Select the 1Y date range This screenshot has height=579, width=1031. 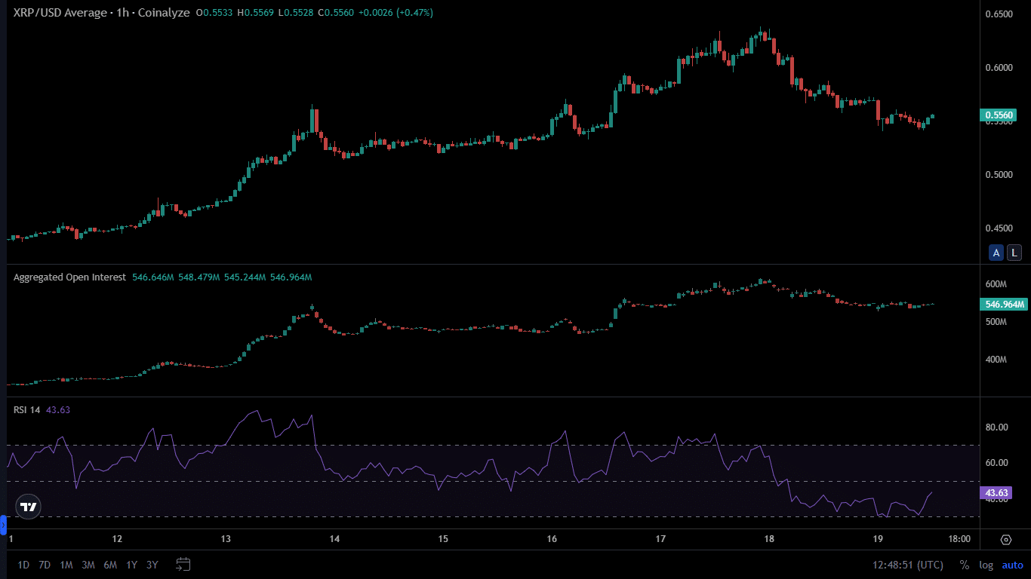[x=132, y=565]
